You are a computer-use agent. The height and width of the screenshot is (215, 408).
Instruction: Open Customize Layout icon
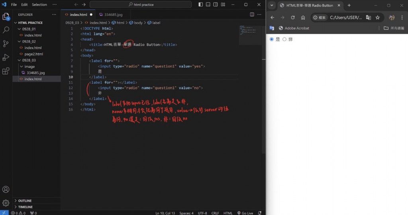tap(223, 4)
